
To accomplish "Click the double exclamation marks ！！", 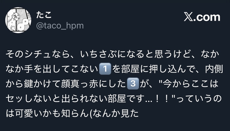I will click(x=162, y=98).
